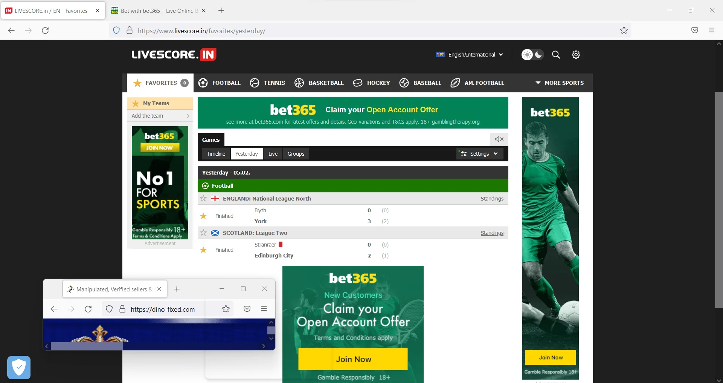This screenshot has width=723, height=383.
Task: Expand the More Sports dropdown
Action: [560, 83]
